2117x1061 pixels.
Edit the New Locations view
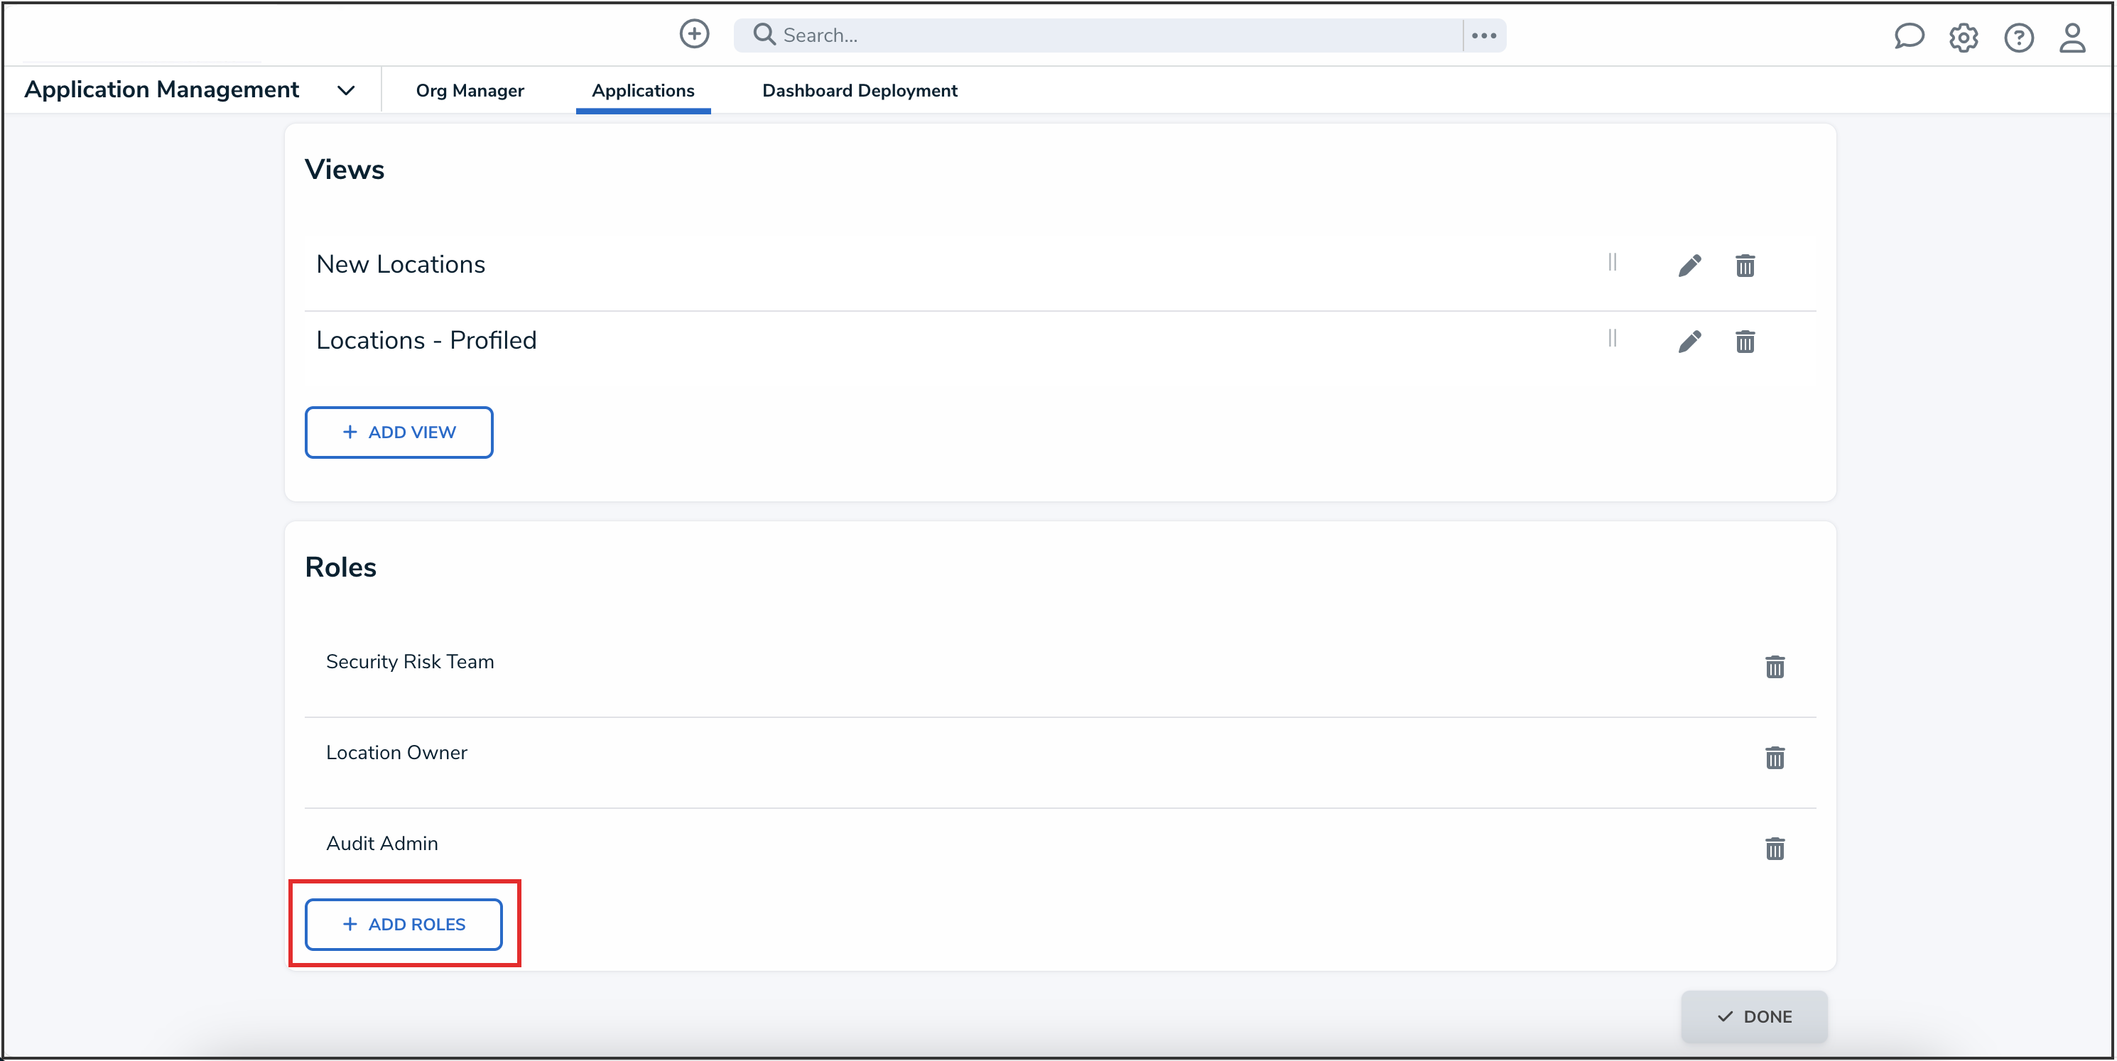pyautogui.click(x=1689, y=266)
